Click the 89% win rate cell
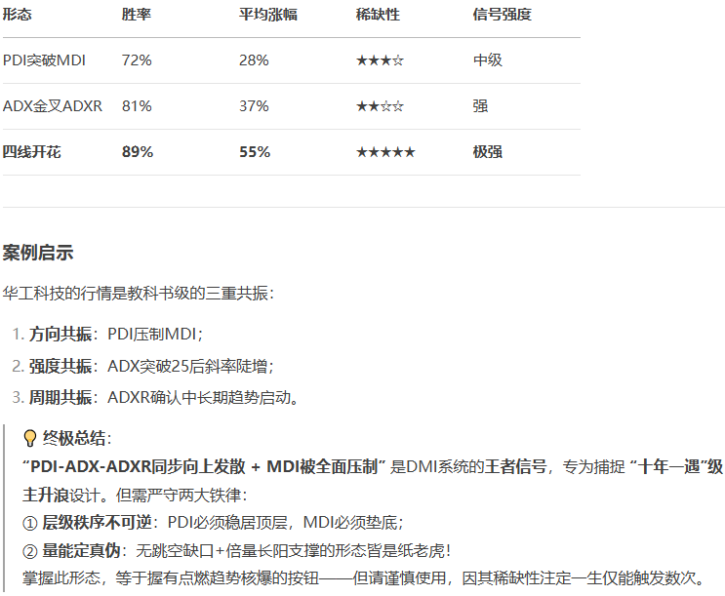 138,152
